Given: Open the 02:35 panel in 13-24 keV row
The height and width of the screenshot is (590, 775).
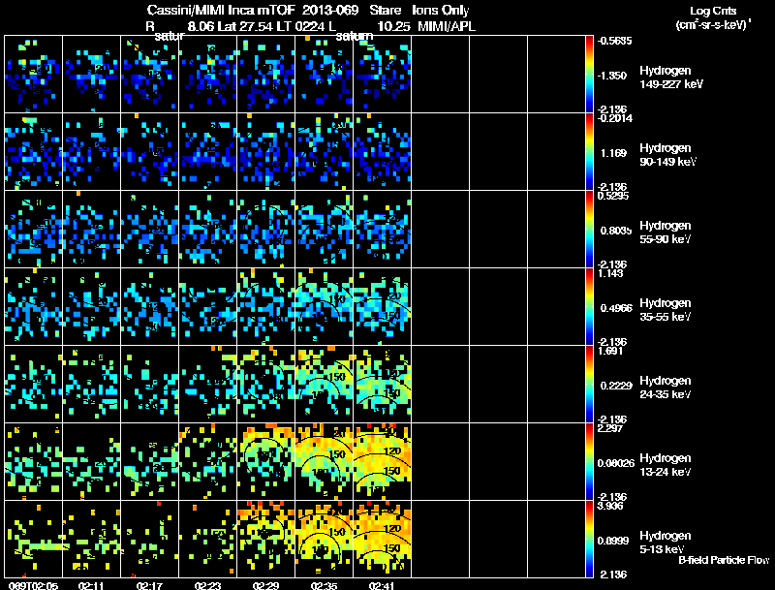Looking at the screenshot, I should [x=325, y=462].
